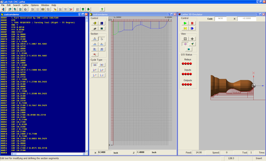The width and height of the screenshot is (266, 161).
Task: Select the first Section tool left of the pointer
Action: point(95,39)
